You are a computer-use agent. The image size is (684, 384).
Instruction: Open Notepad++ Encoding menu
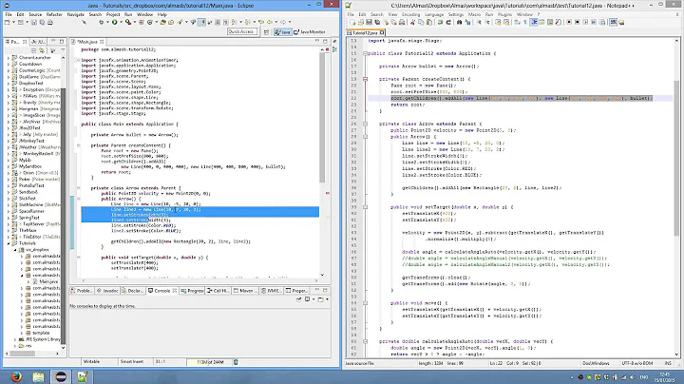coord(410,14)
